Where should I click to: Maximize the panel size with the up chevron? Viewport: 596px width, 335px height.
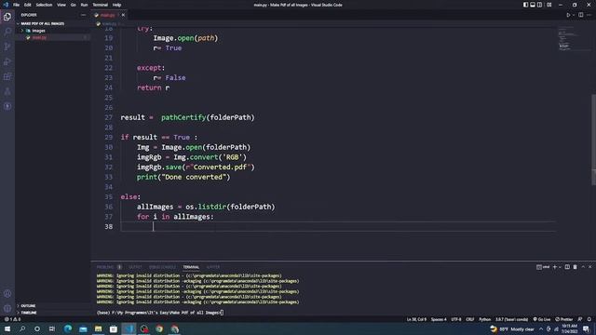[x=583, y=267]
